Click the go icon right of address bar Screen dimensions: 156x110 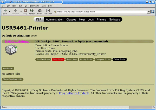click(x=153, y=12)
